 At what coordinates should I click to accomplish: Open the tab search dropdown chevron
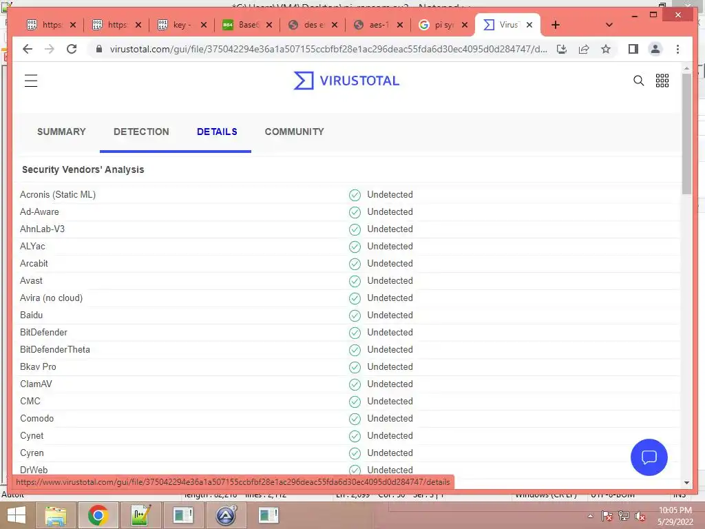[609, 25]
